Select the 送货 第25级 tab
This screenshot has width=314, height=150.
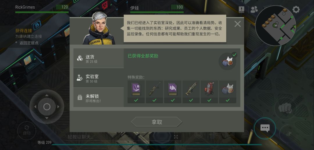tap(99, 58)
